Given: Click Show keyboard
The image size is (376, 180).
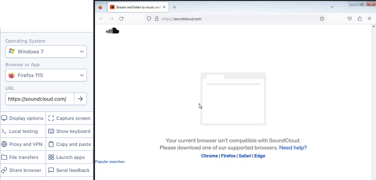Looking at the screenshot, I should point(70,131).
